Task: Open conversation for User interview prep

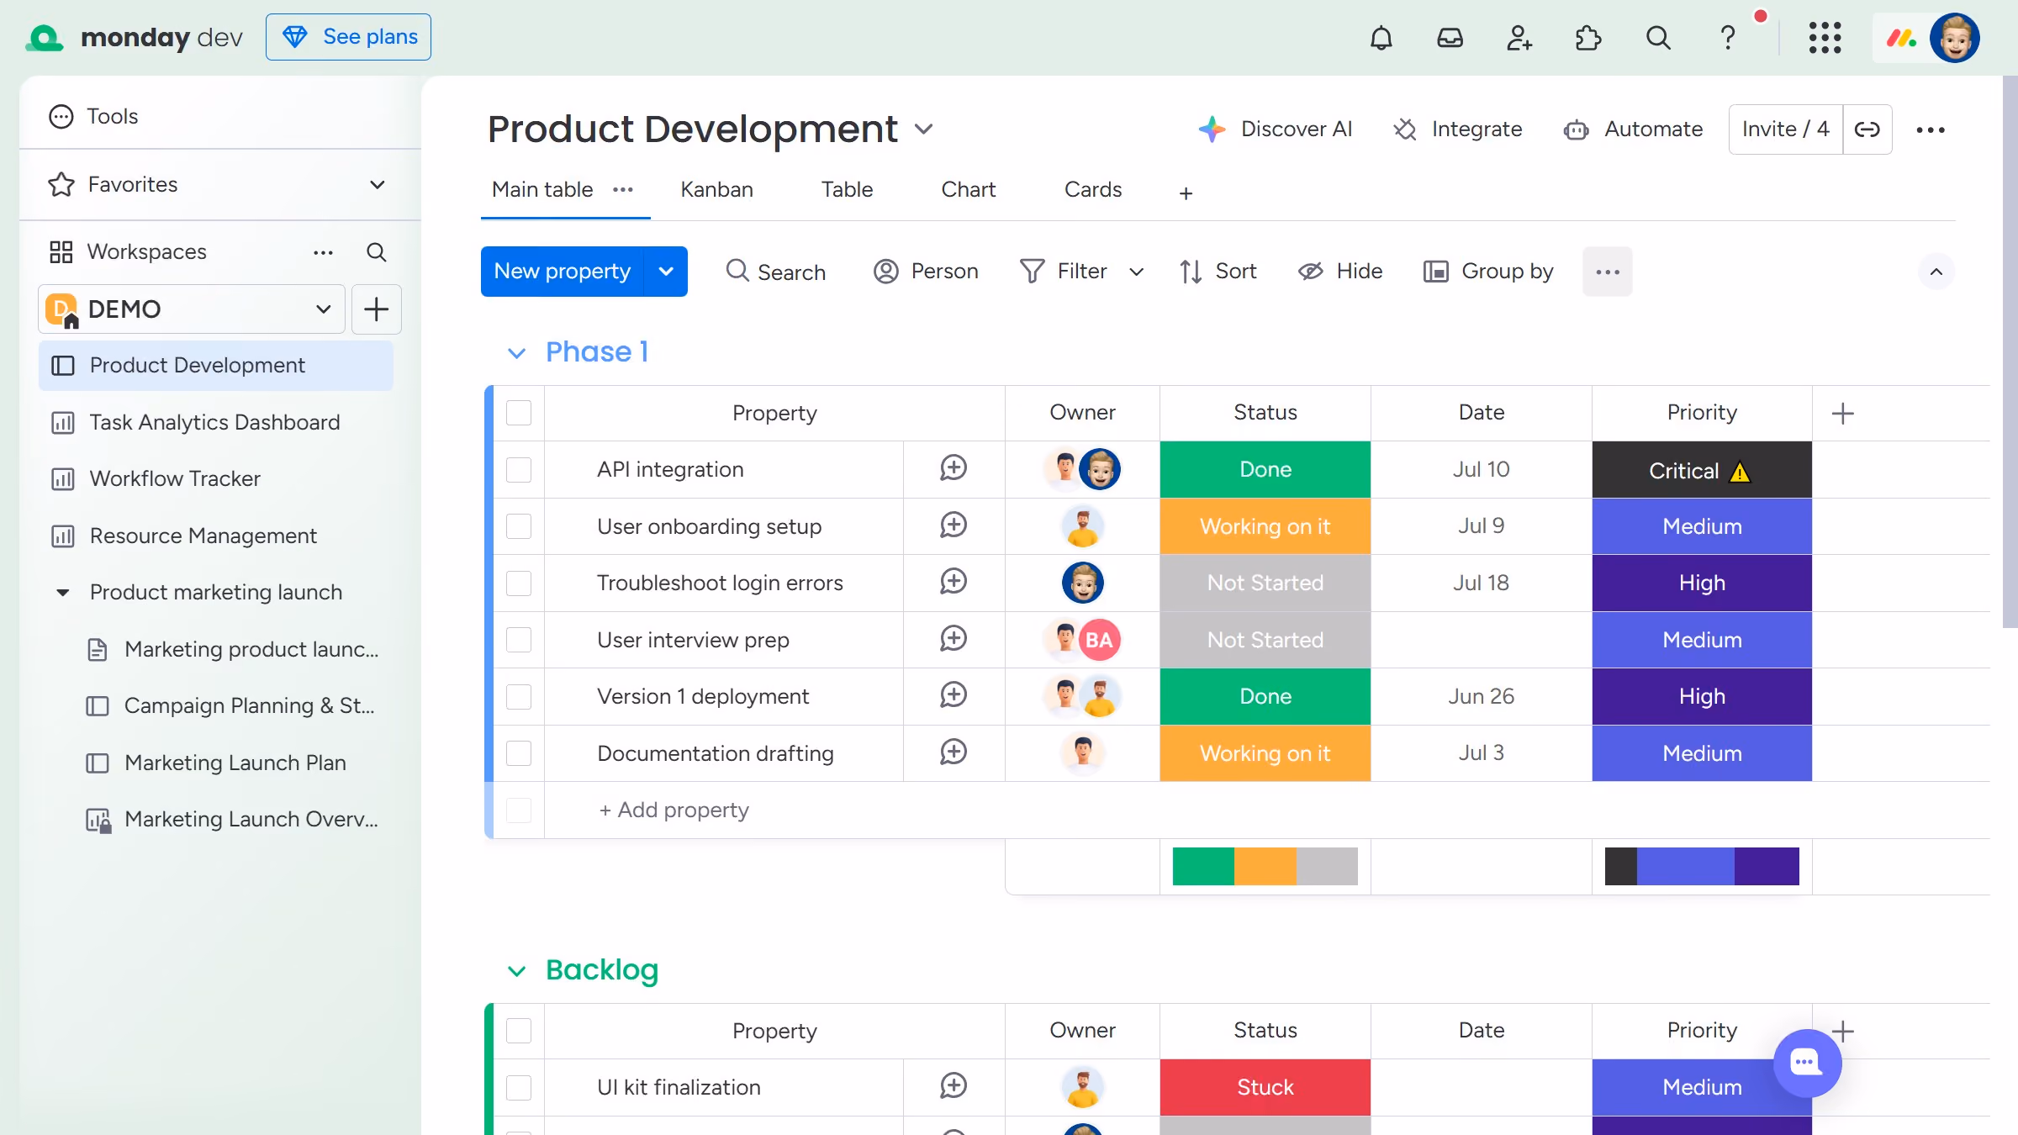Action: [x=954, y=639]
